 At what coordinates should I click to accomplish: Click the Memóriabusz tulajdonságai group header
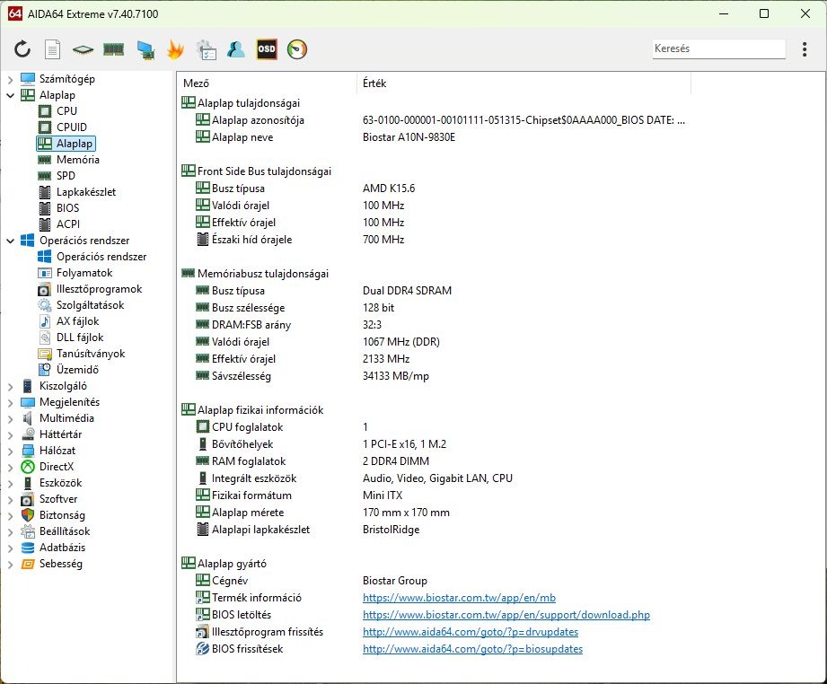click(x=255, y=274)
